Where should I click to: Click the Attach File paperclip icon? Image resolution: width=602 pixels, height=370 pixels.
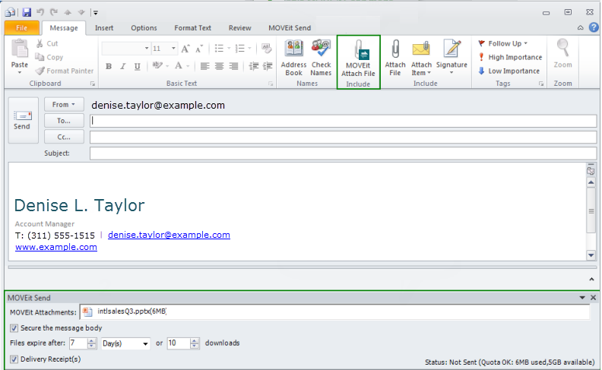395,50
